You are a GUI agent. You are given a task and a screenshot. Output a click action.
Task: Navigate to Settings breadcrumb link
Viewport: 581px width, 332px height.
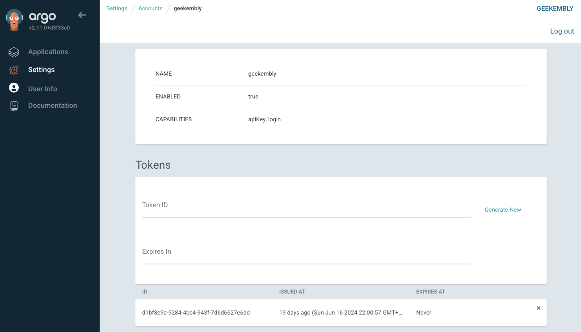pyautogui.click(x=117, y=8)
